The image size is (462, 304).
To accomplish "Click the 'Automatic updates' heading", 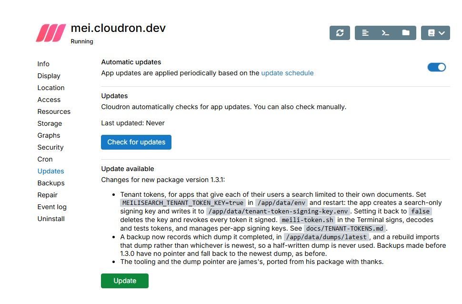I will [x=131, y=62].
